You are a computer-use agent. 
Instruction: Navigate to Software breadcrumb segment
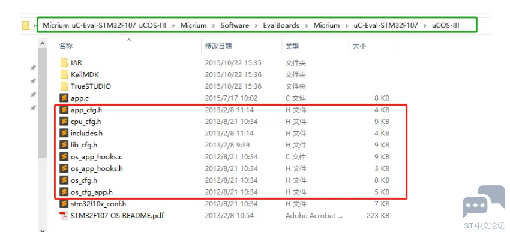click(x=235, y=25)
